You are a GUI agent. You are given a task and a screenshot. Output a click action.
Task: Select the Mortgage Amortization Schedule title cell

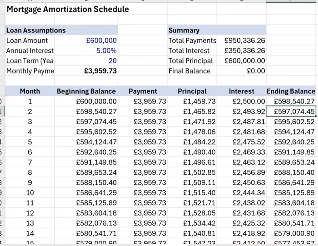[68, 9]
